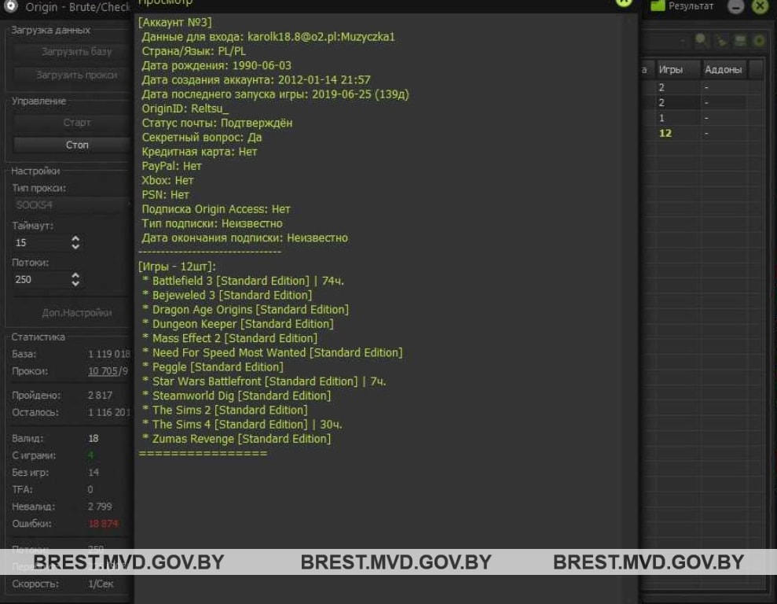Decrease the Таймаут value with down arrow
This screenshot has height=604, width=777.
point(75,246)
